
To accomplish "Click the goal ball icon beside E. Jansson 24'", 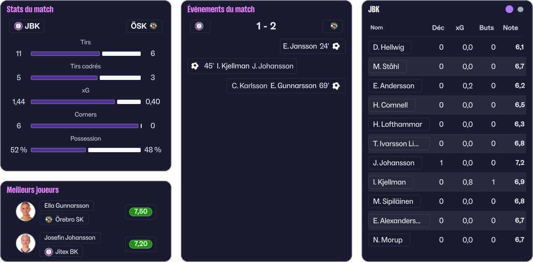I will click(336, 46).
